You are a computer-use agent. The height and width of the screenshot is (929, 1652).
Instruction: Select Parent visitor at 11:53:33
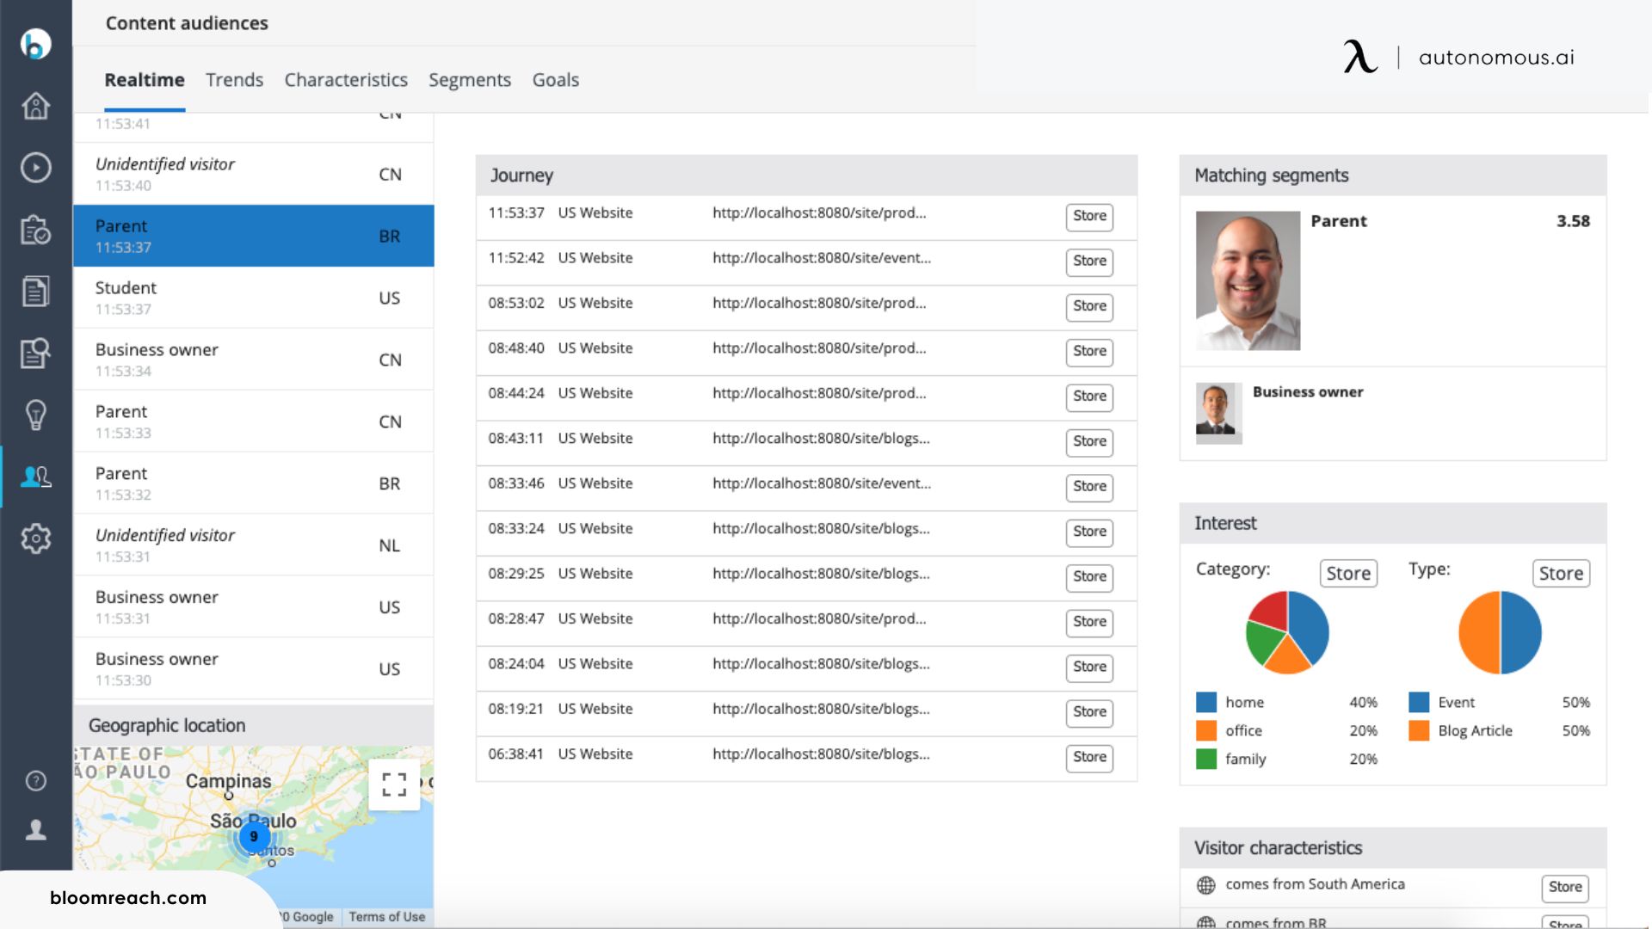[x=254, y=421]
